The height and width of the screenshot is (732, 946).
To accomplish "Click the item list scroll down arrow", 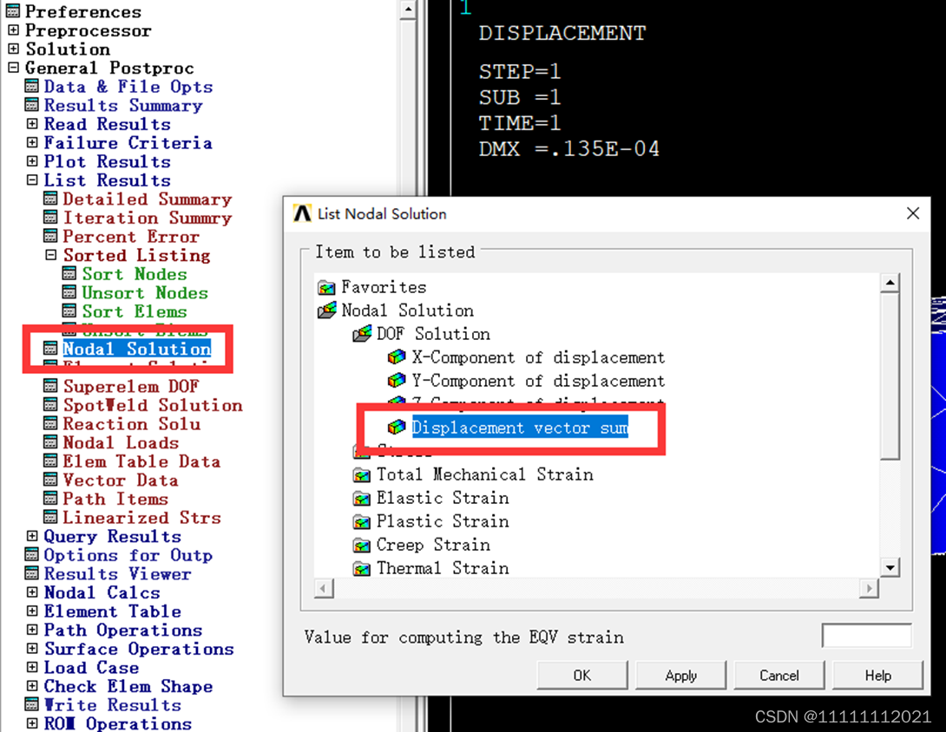I will pos(890,568).
